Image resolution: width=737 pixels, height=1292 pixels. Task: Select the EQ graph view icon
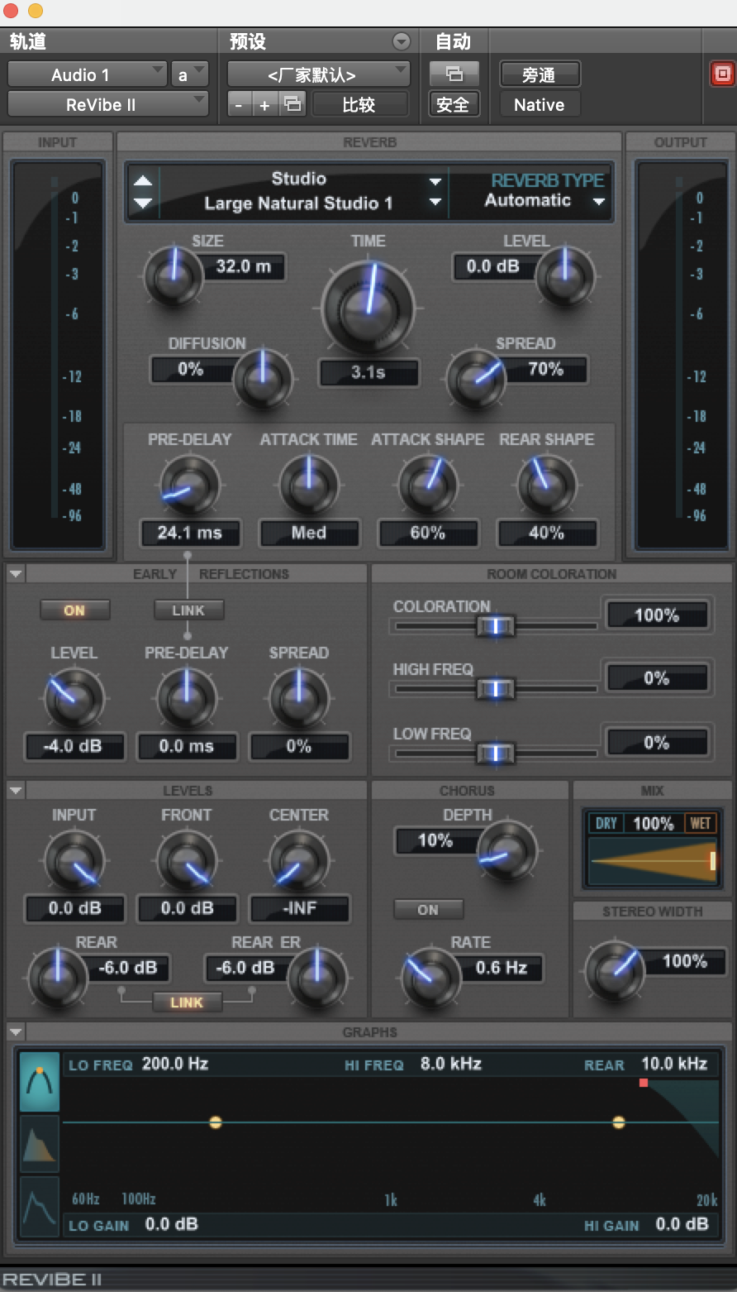tap(40, 1081)
